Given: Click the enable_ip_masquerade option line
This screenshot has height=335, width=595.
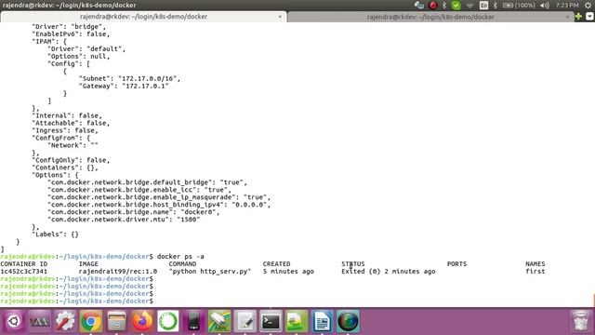Looking at the screenshot, I should tap(159, 197).
